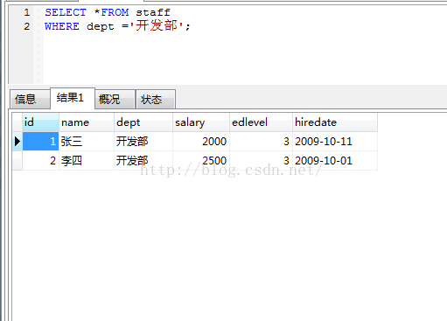The width and height of the screenshot is (447, 321).
Task: Select the salary cell 2000
Action: tap(201, 142)
